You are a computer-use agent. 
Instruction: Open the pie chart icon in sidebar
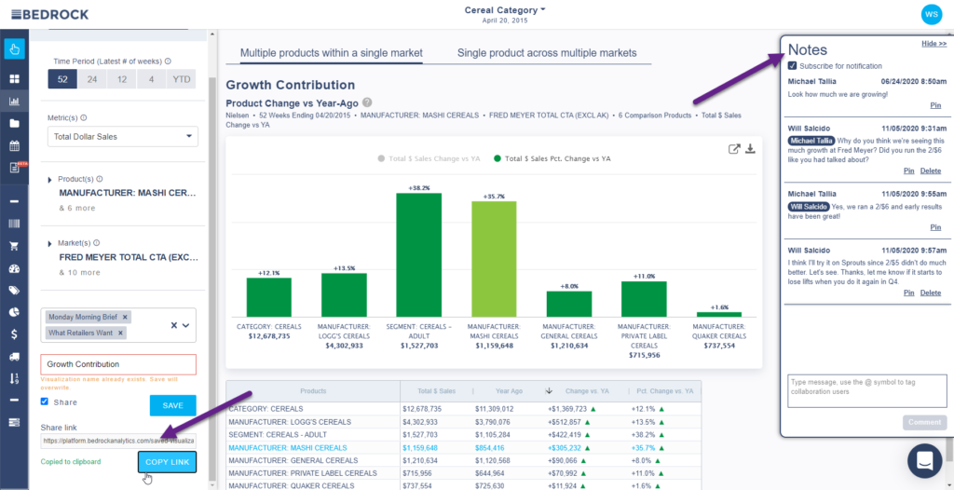tap(14, 312)
